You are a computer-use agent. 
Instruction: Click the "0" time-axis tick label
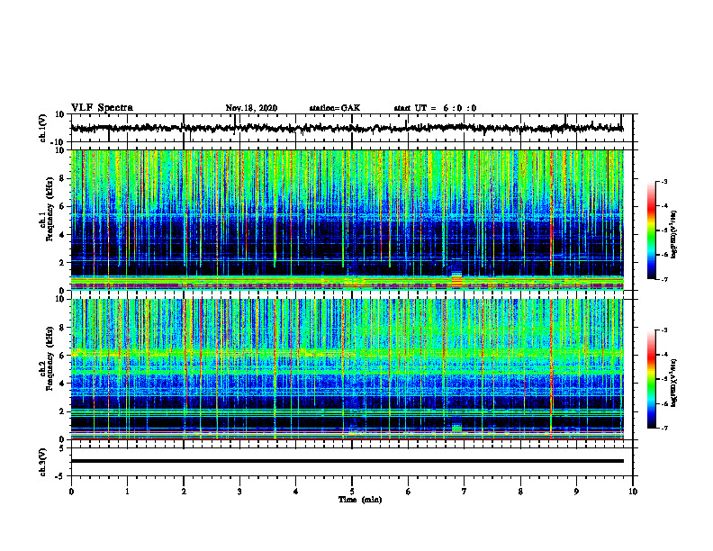[x=71, y=492]
